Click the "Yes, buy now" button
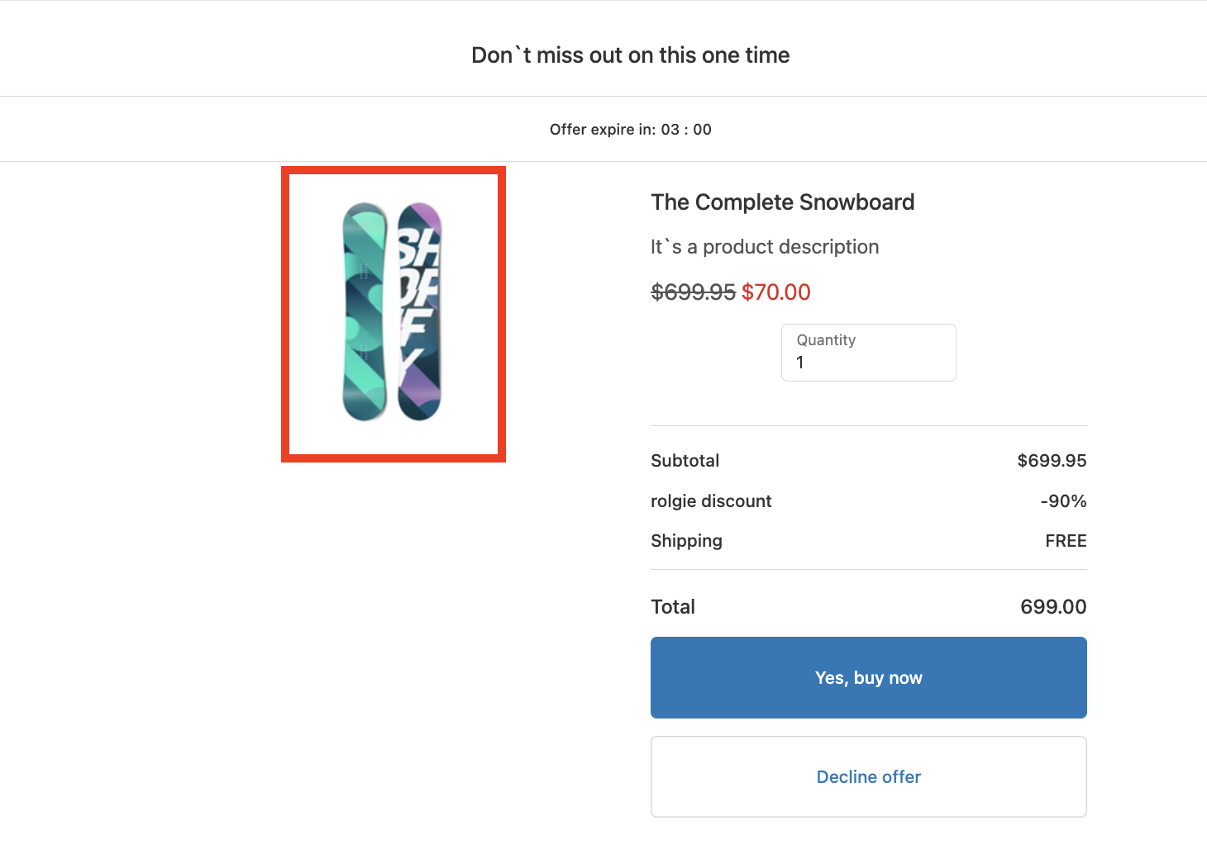Screen dimensions: 1207x849 868,677
